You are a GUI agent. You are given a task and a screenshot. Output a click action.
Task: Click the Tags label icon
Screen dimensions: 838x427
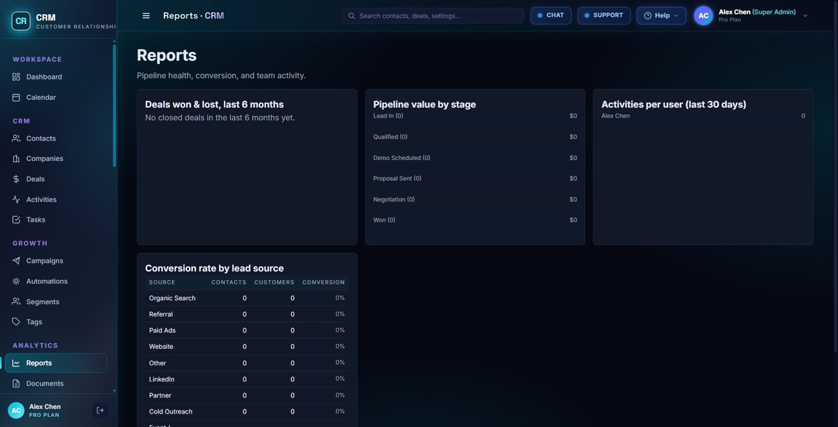[x=16, y=322]
